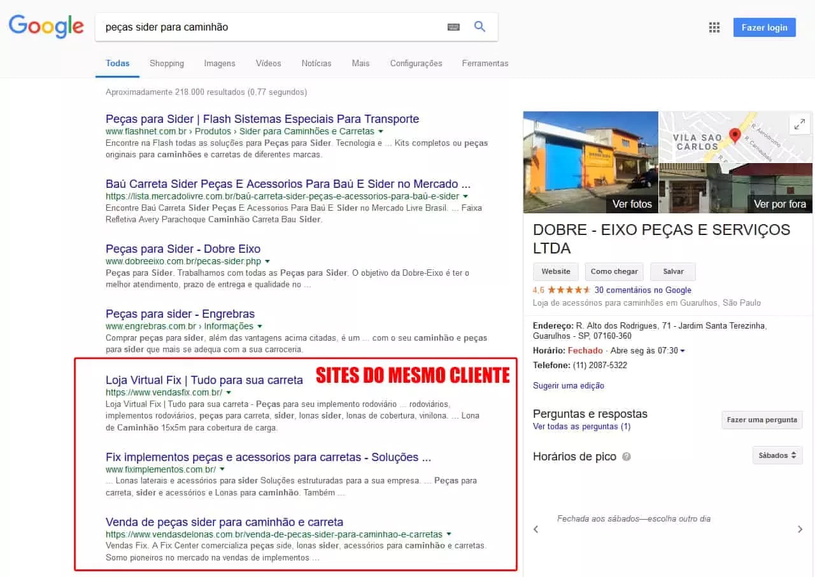815x577 pixels.
Task: Open Ferramentas options
Action: tap(485, 64)
